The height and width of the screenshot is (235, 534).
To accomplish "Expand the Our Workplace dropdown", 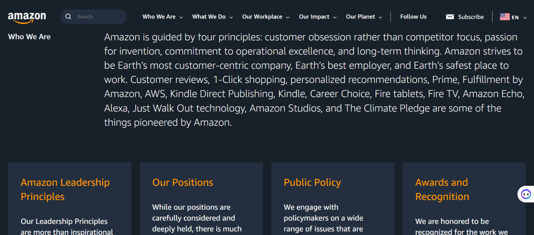I will (288, 17).
